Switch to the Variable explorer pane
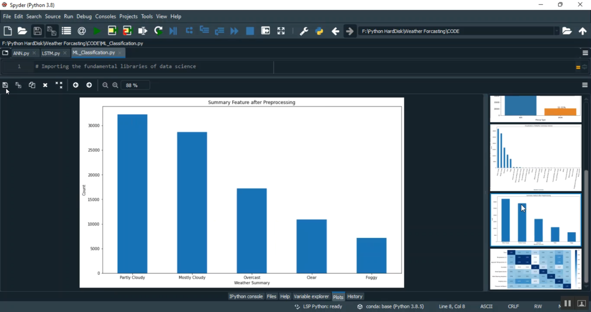 point(311,297)
